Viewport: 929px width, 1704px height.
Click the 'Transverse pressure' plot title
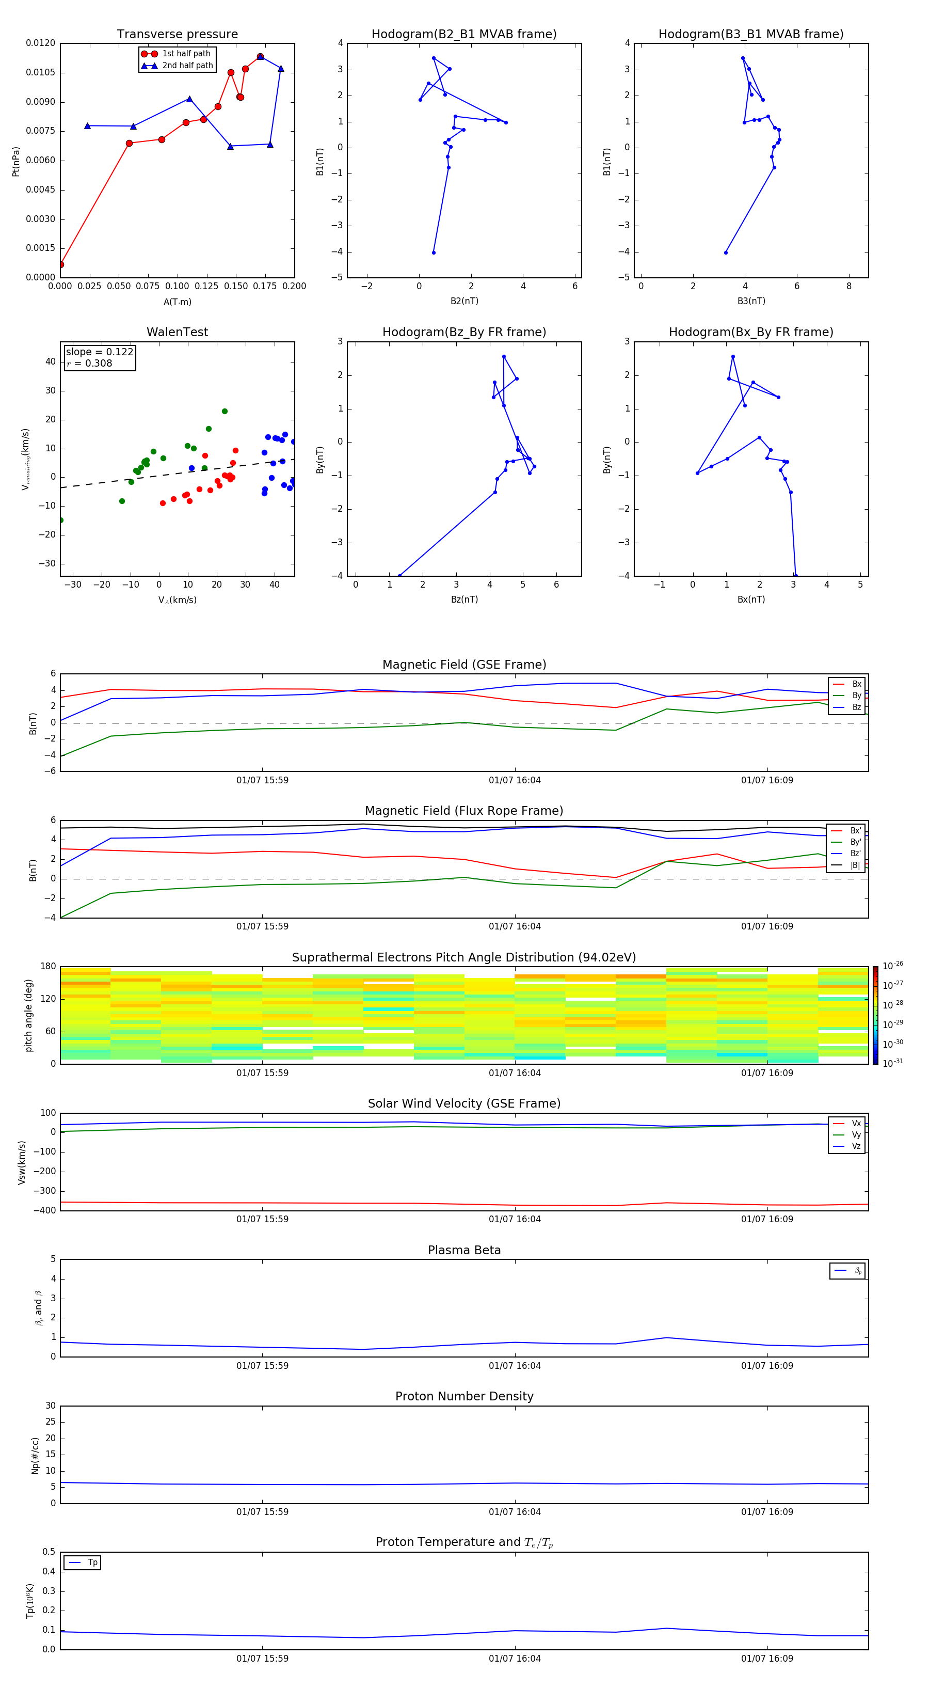177,35
